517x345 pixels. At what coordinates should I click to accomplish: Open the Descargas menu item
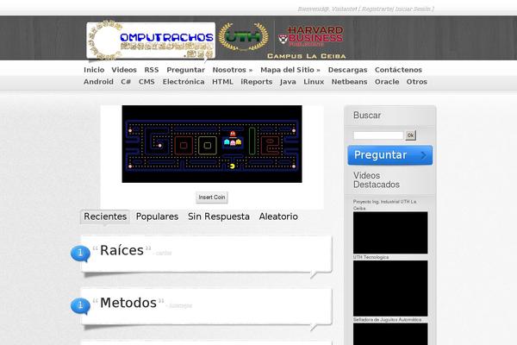pos(347,70)
